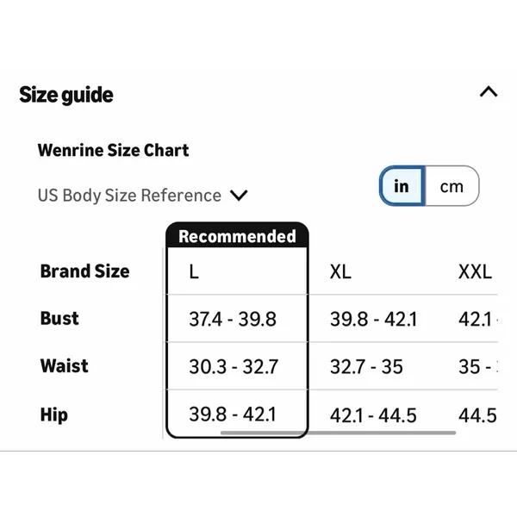Switch units to cm
The image size is (517, 517).
(452, 186)
